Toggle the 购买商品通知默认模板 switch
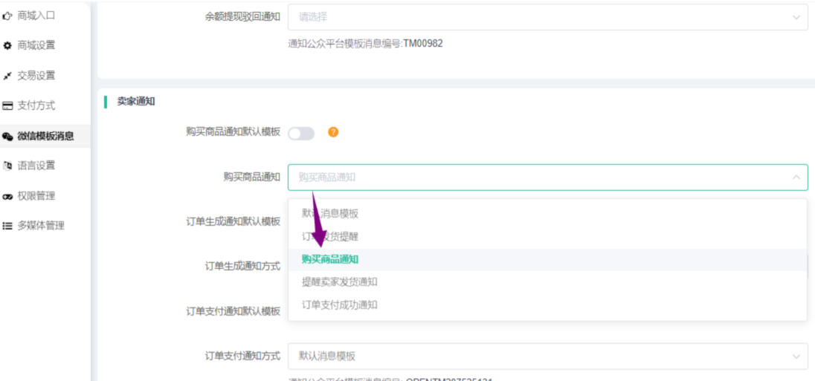The height and width of the screenshot is (381, 815). (301, 133)
